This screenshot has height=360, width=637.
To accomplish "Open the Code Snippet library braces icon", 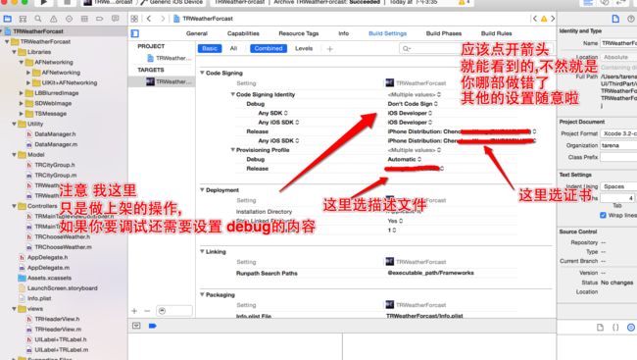I will [615, 328].
